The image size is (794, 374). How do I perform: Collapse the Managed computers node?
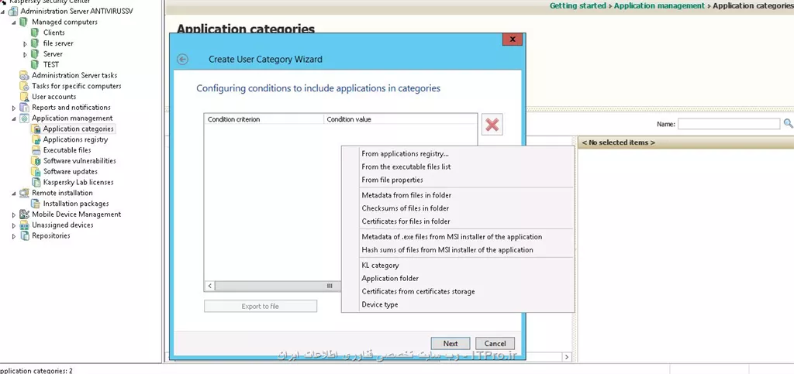pos(14,22)
